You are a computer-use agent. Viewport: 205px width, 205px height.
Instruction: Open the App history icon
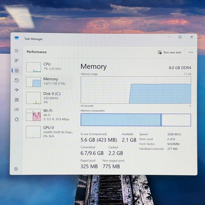17,80
